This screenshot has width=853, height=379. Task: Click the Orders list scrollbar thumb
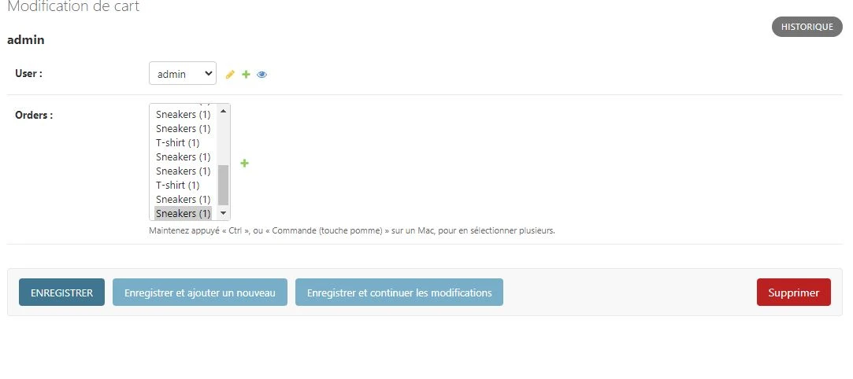224,185
